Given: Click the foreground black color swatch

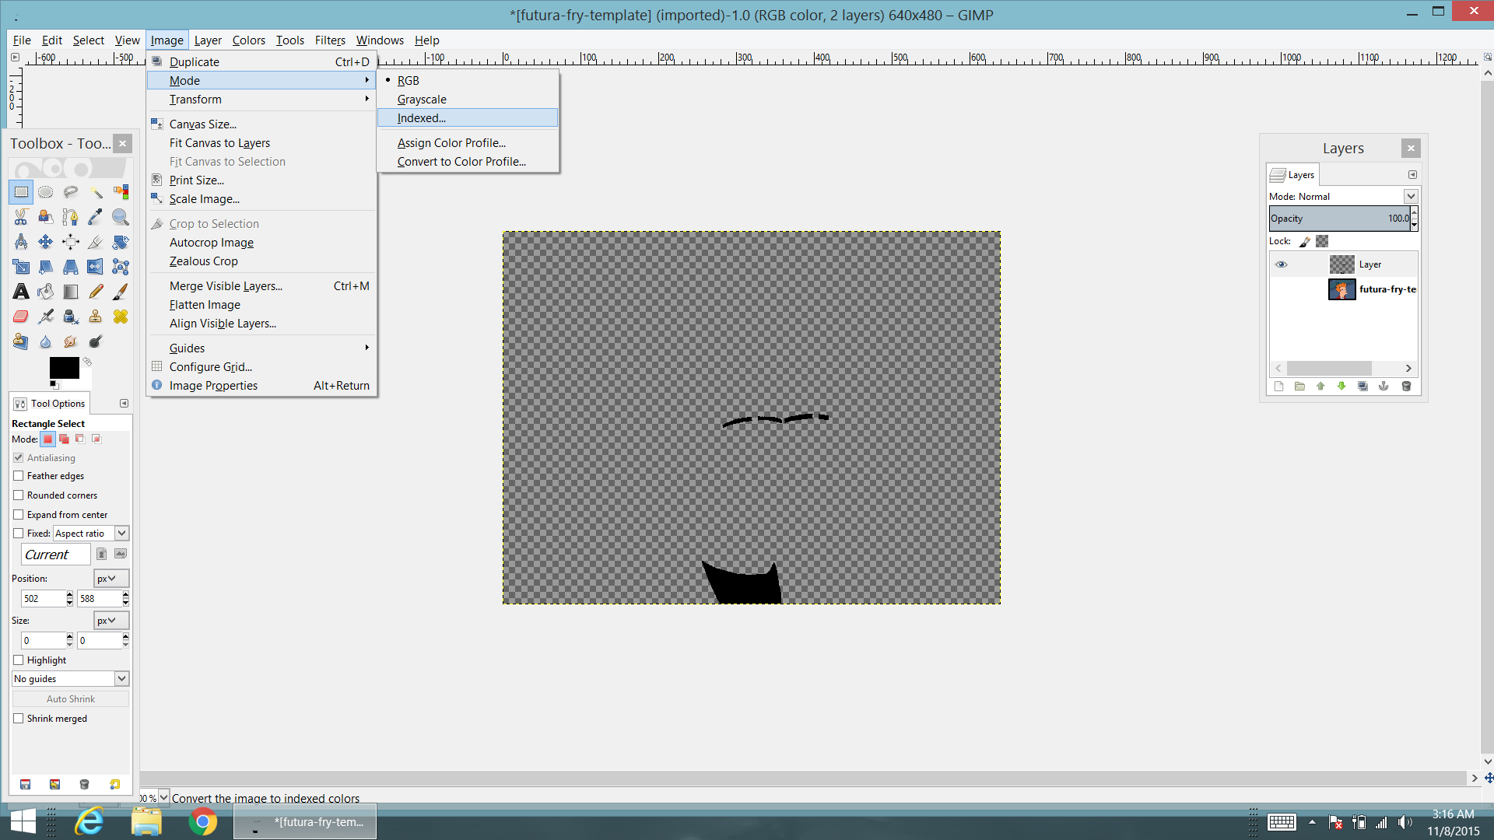Looking at the screenshot, I should (x=64, y=367).
